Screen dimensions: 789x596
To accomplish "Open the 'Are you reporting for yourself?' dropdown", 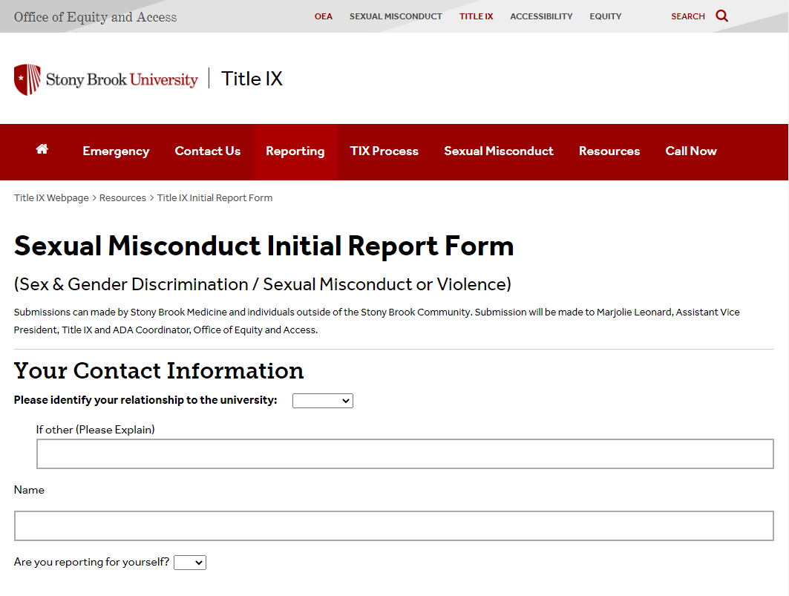I will click(190, 562).
